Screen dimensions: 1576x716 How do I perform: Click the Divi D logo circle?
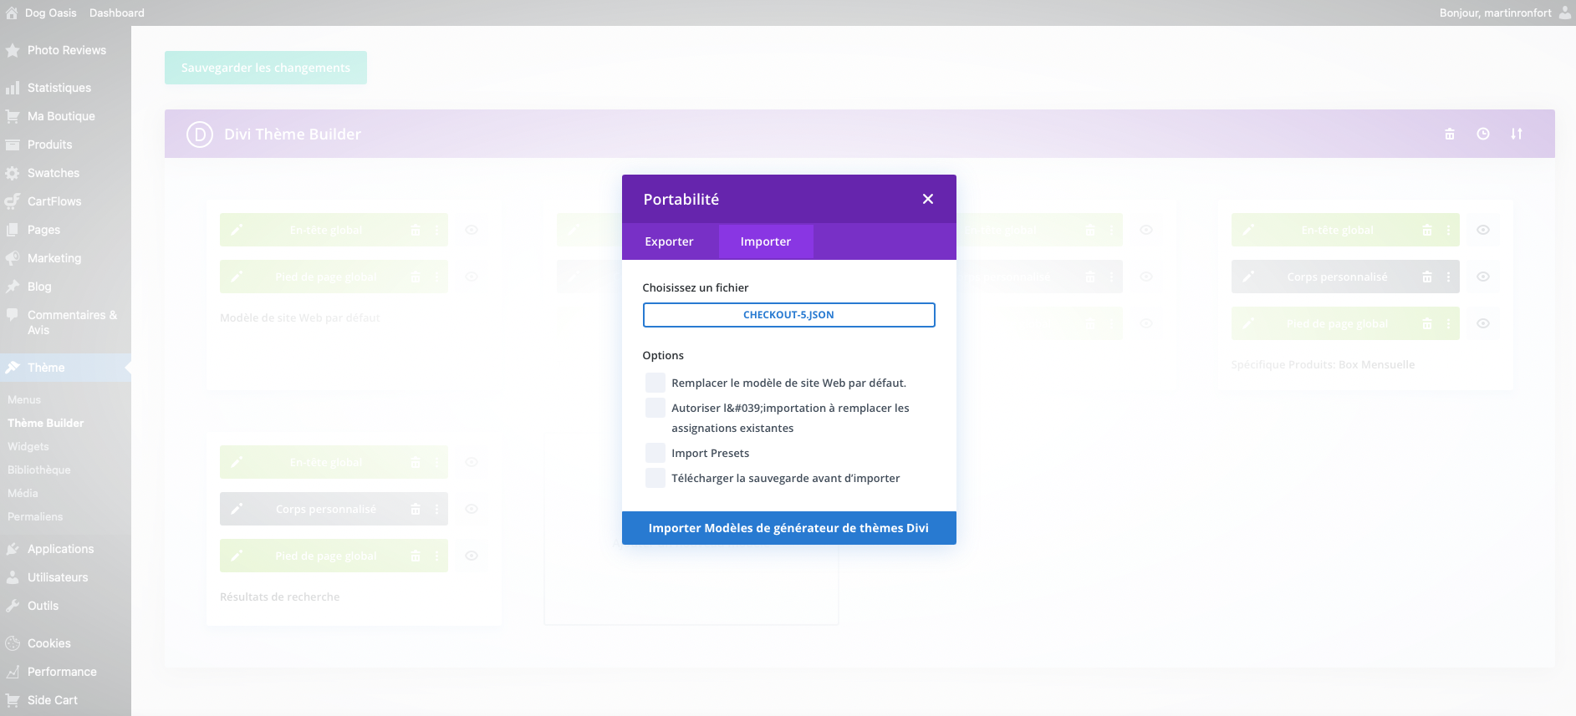click(200, 135)
